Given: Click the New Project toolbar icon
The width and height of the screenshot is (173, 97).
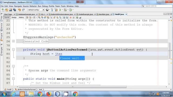Looking at the screenshot, I should [7, 10].
